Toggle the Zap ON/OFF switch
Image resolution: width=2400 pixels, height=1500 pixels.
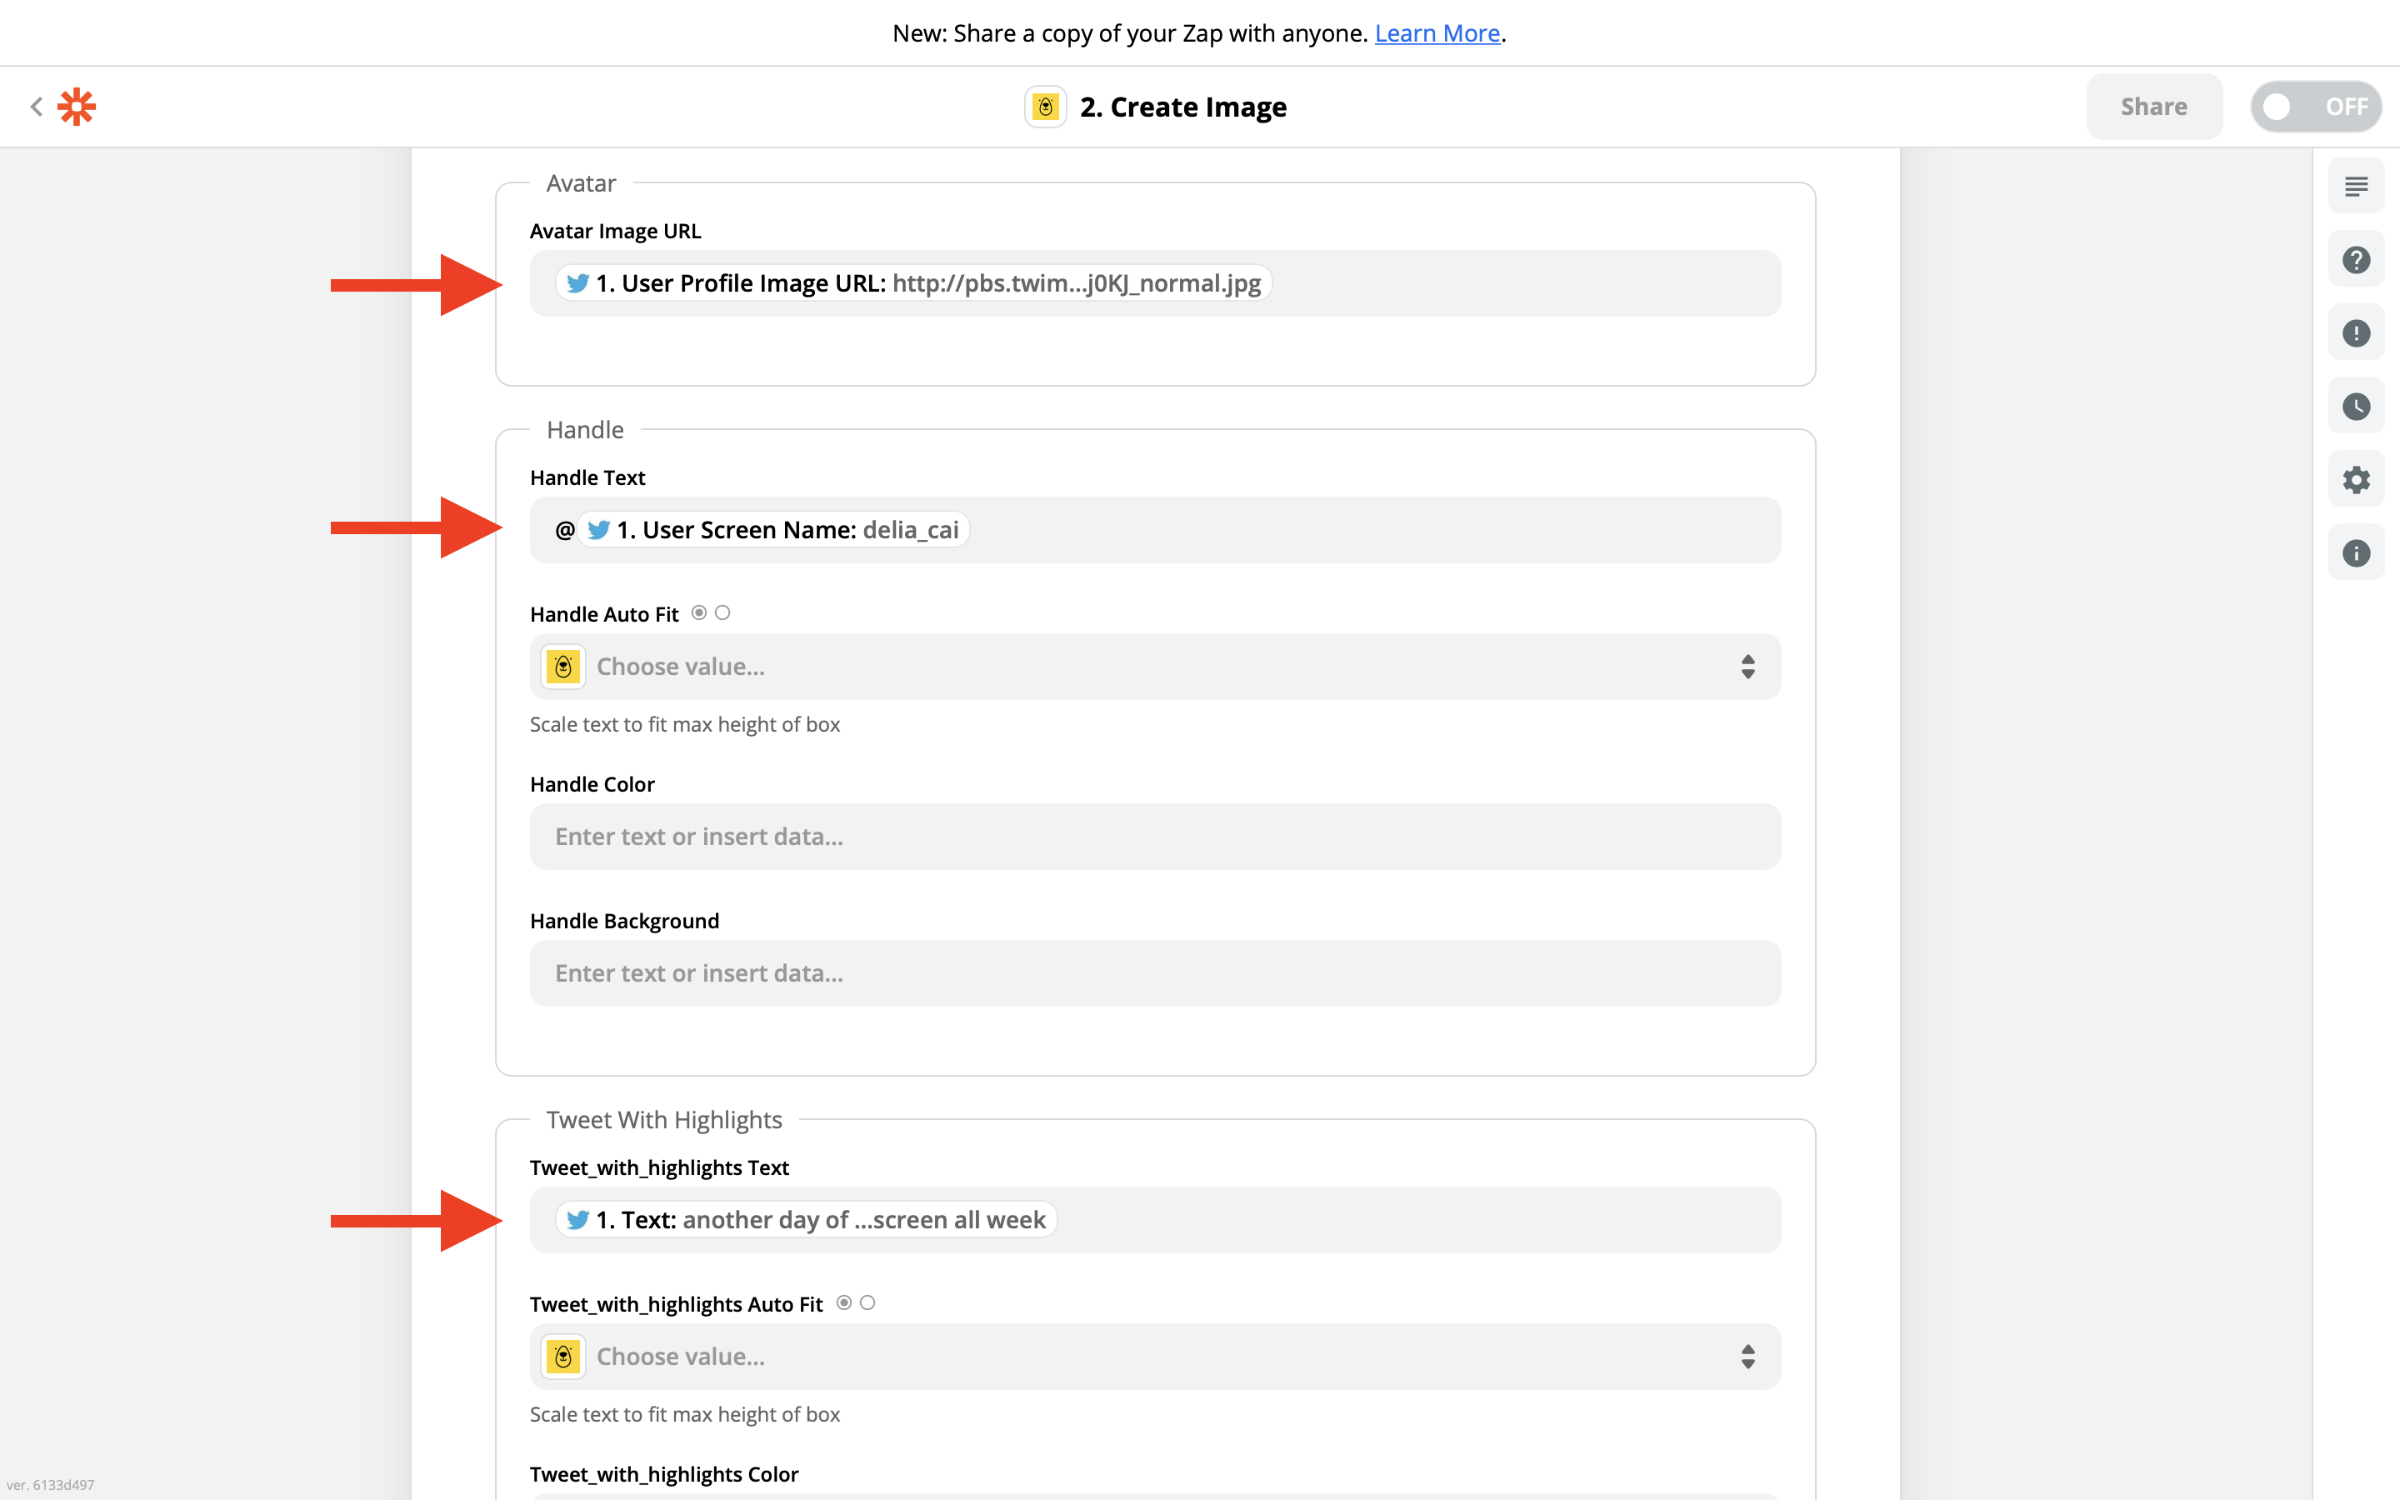click(2316, 106)
